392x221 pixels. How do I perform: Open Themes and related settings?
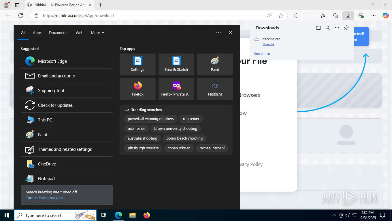pos(67,149)
